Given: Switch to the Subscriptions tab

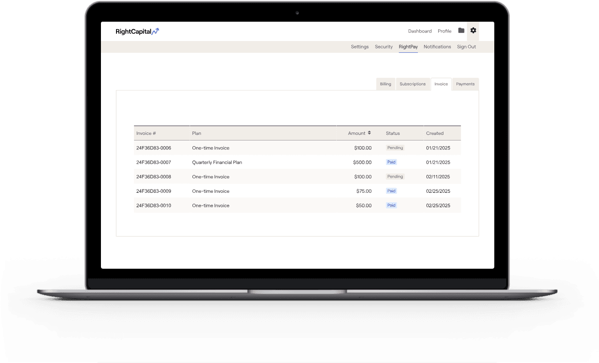Looking at the screenshot, I should pos(413,84).
